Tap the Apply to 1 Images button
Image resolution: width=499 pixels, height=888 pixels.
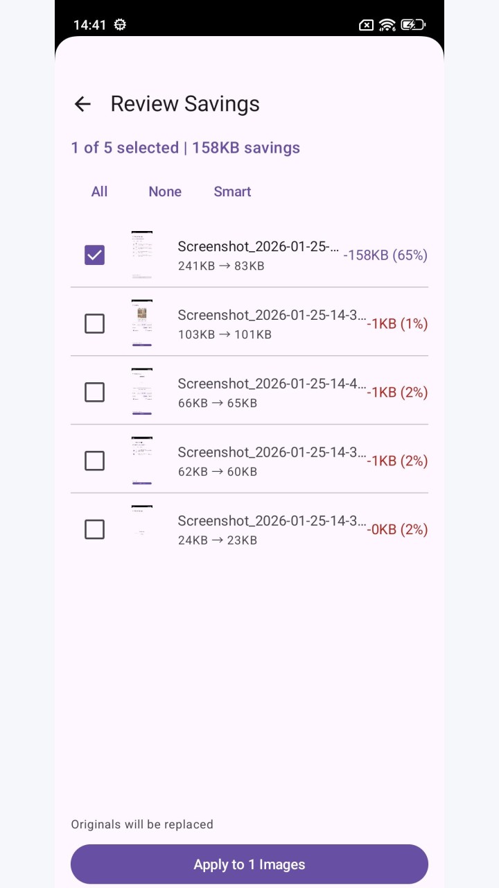coord(249,864)
